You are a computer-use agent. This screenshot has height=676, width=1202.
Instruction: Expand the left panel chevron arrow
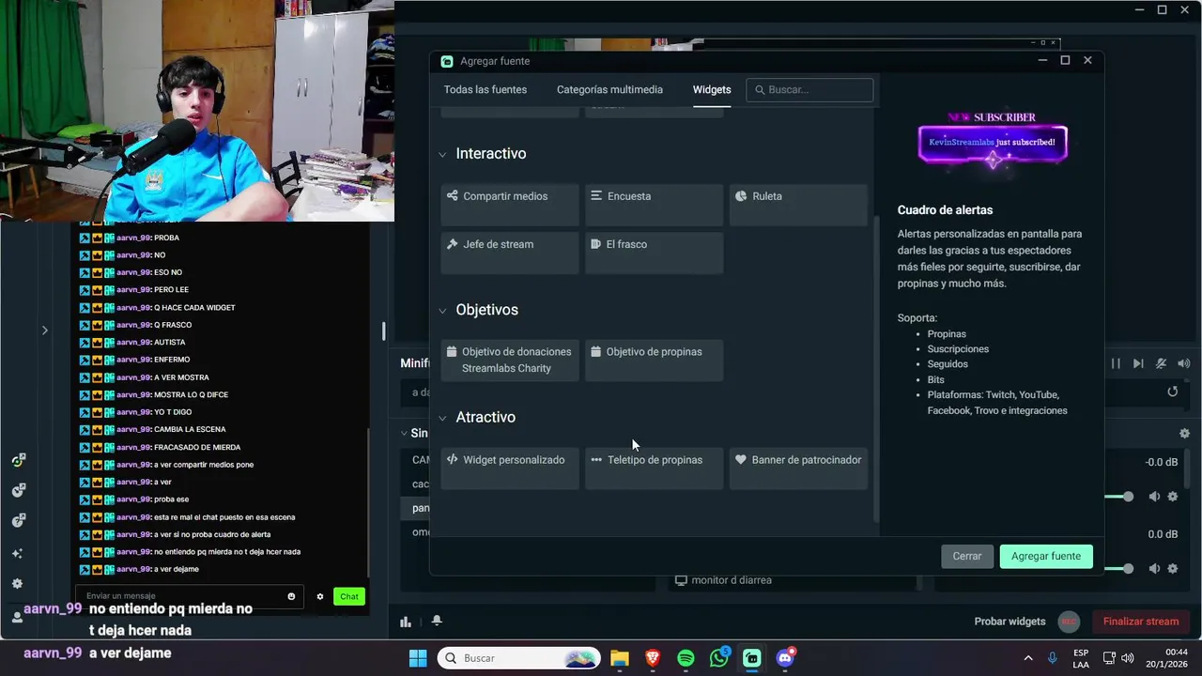pos(44,330)
